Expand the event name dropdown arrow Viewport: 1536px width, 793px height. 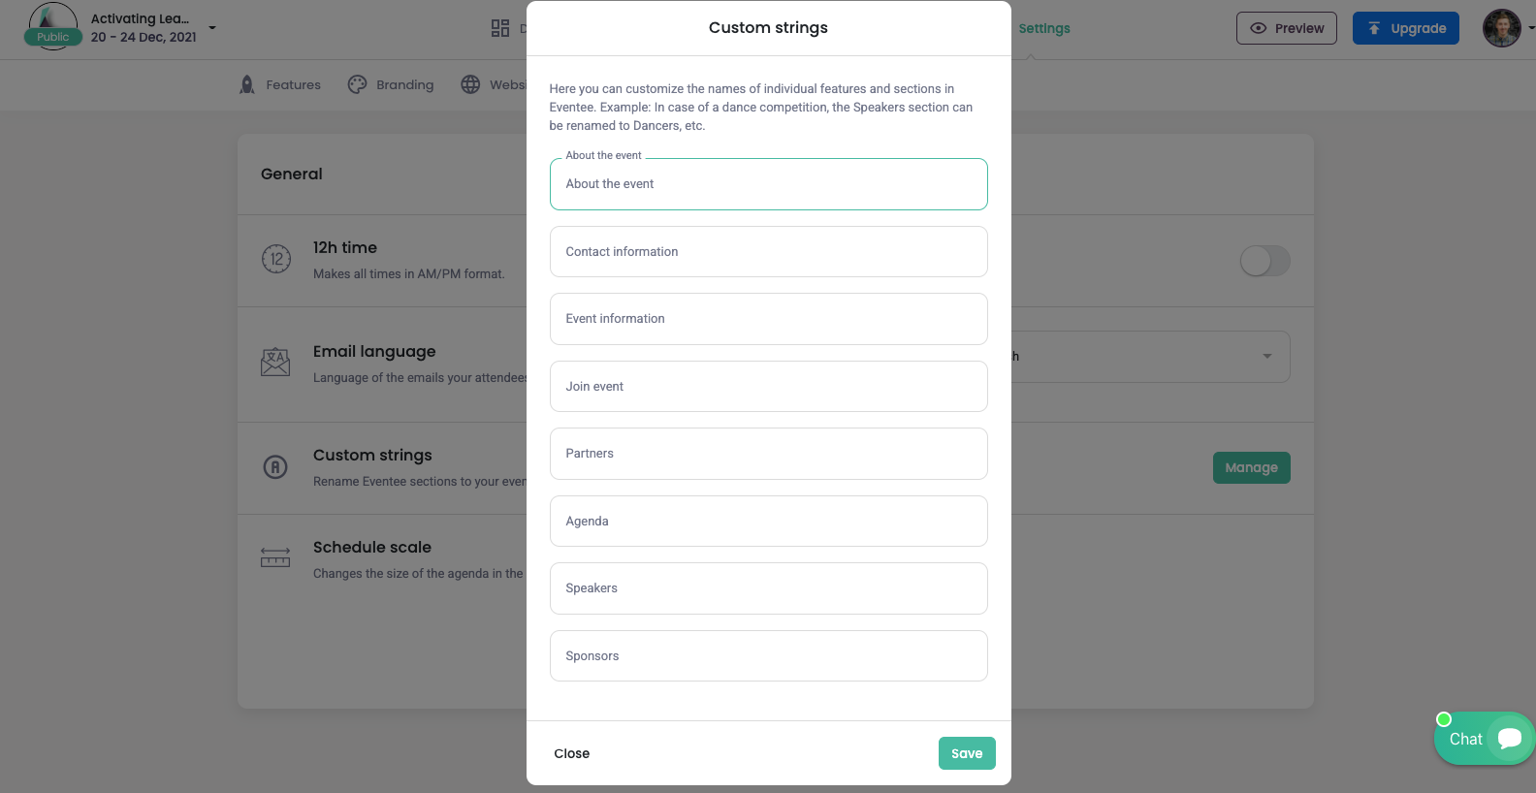pyautogui.click(x=212, y=28)
